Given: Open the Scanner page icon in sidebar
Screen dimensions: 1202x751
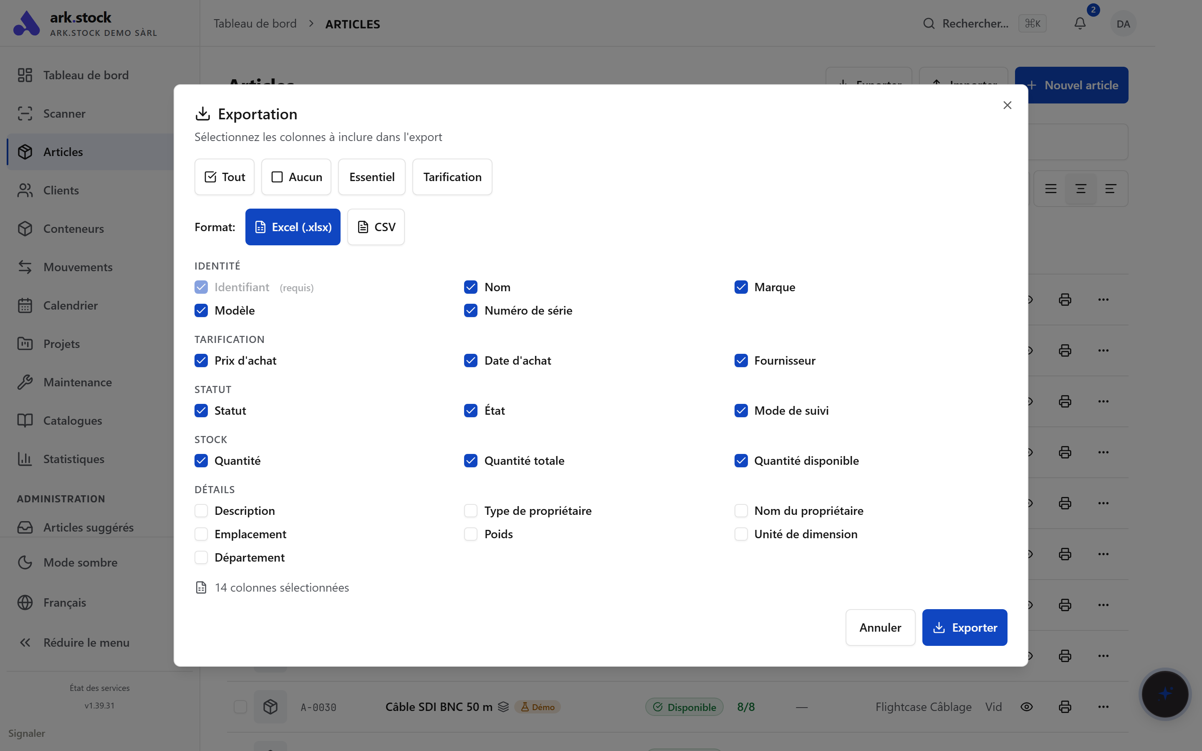Looking at the screenshot, I should pos(25,114).
